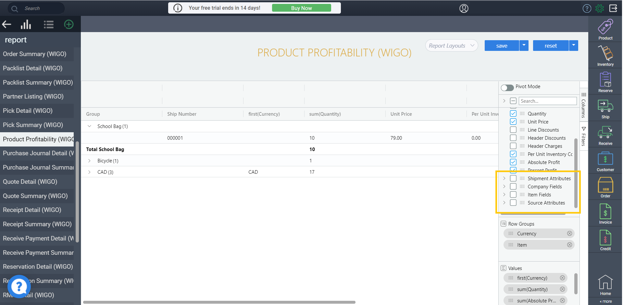Uncheck the Quantity column checkbox
The width and height of the screenshot is (623, 305).
(513, 113)
